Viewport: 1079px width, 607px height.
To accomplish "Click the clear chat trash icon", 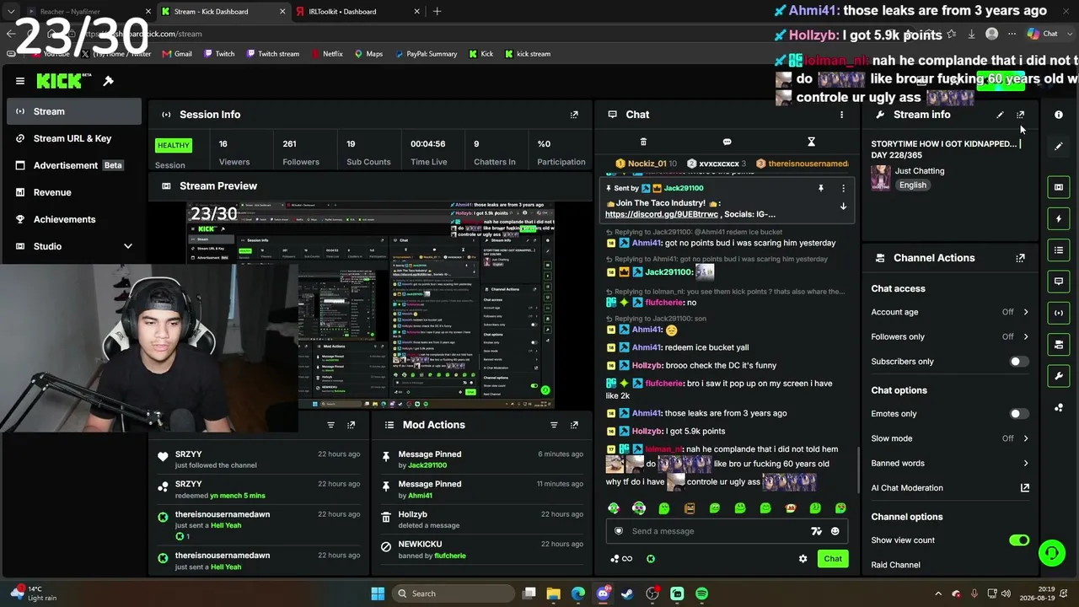I will coord(643,142).
